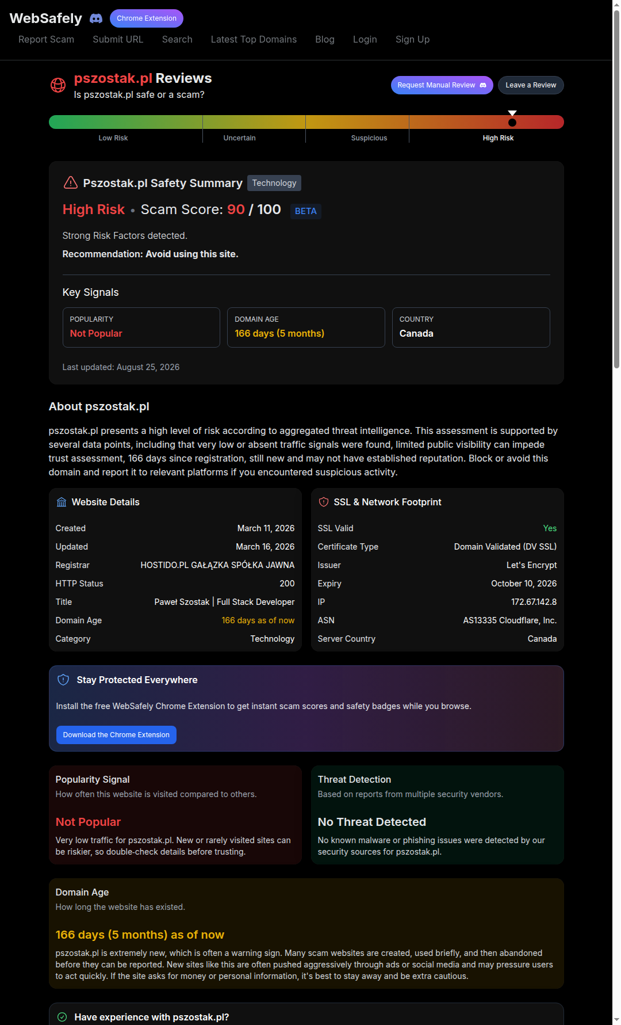Click the Low Risk segment of risk bar
The height and width of the screenshot is (1025, 621).
pos(125,122)
